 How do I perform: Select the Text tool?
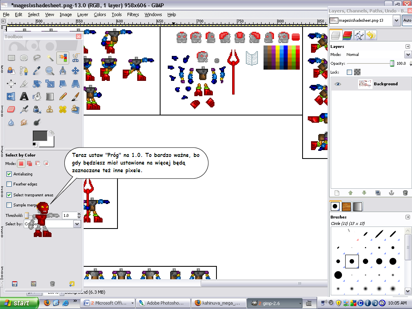click(24, 97)
